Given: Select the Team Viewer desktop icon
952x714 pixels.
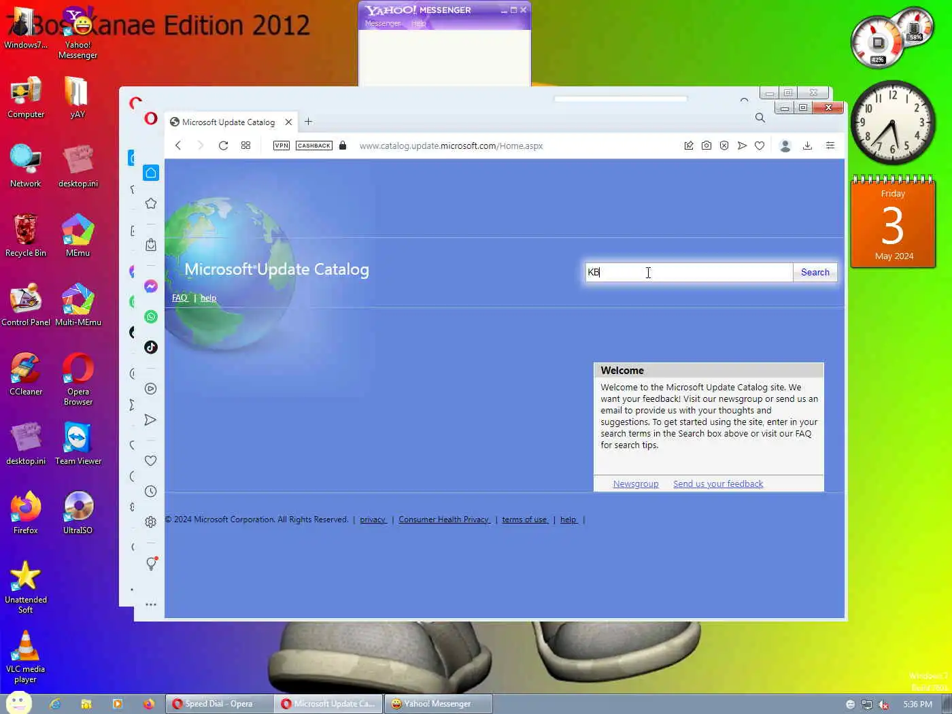Looking at the screenshot, I should pyautogui.click(x=78, y=444).
